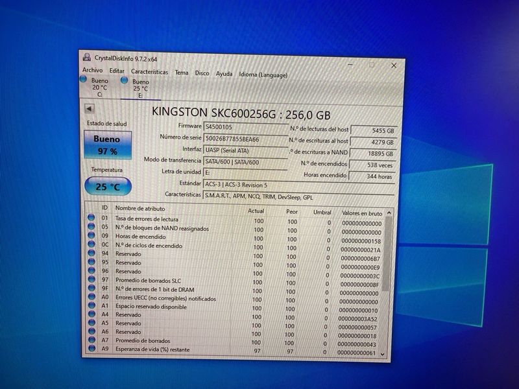This screenshot has width=519, height=389.
Task: Click the status icon for attribute 96
Action: 91,270
